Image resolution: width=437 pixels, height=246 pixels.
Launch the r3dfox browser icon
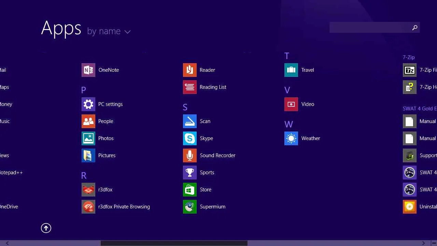88,190
